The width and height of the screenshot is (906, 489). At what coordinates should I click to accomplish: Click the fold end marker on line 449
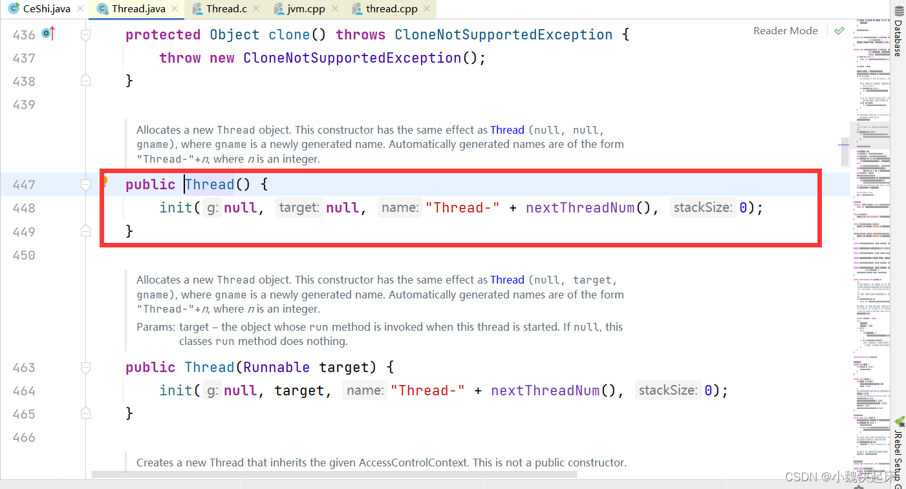pos(85,231)
